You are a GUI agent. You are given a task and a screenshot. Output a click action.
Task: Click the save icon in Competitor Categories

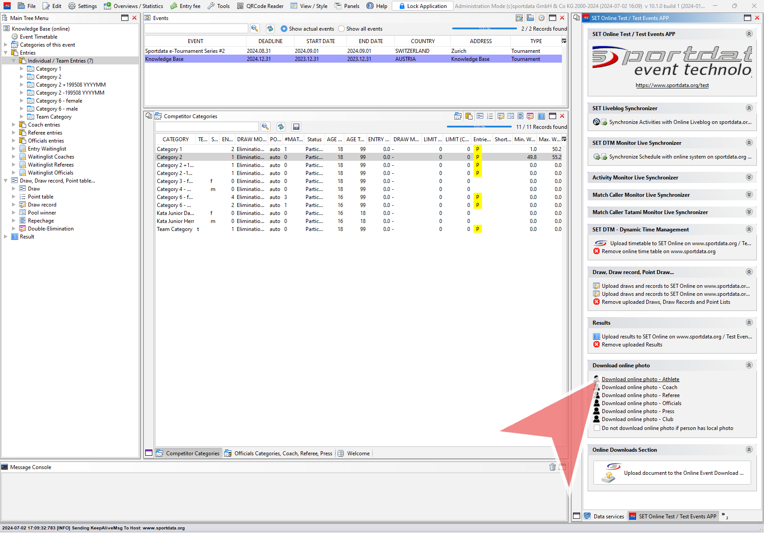tap(296, 127)
